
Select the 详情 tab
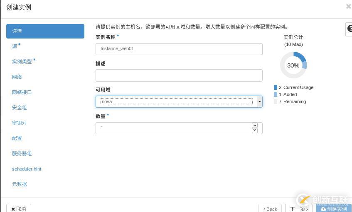[45, 31]
